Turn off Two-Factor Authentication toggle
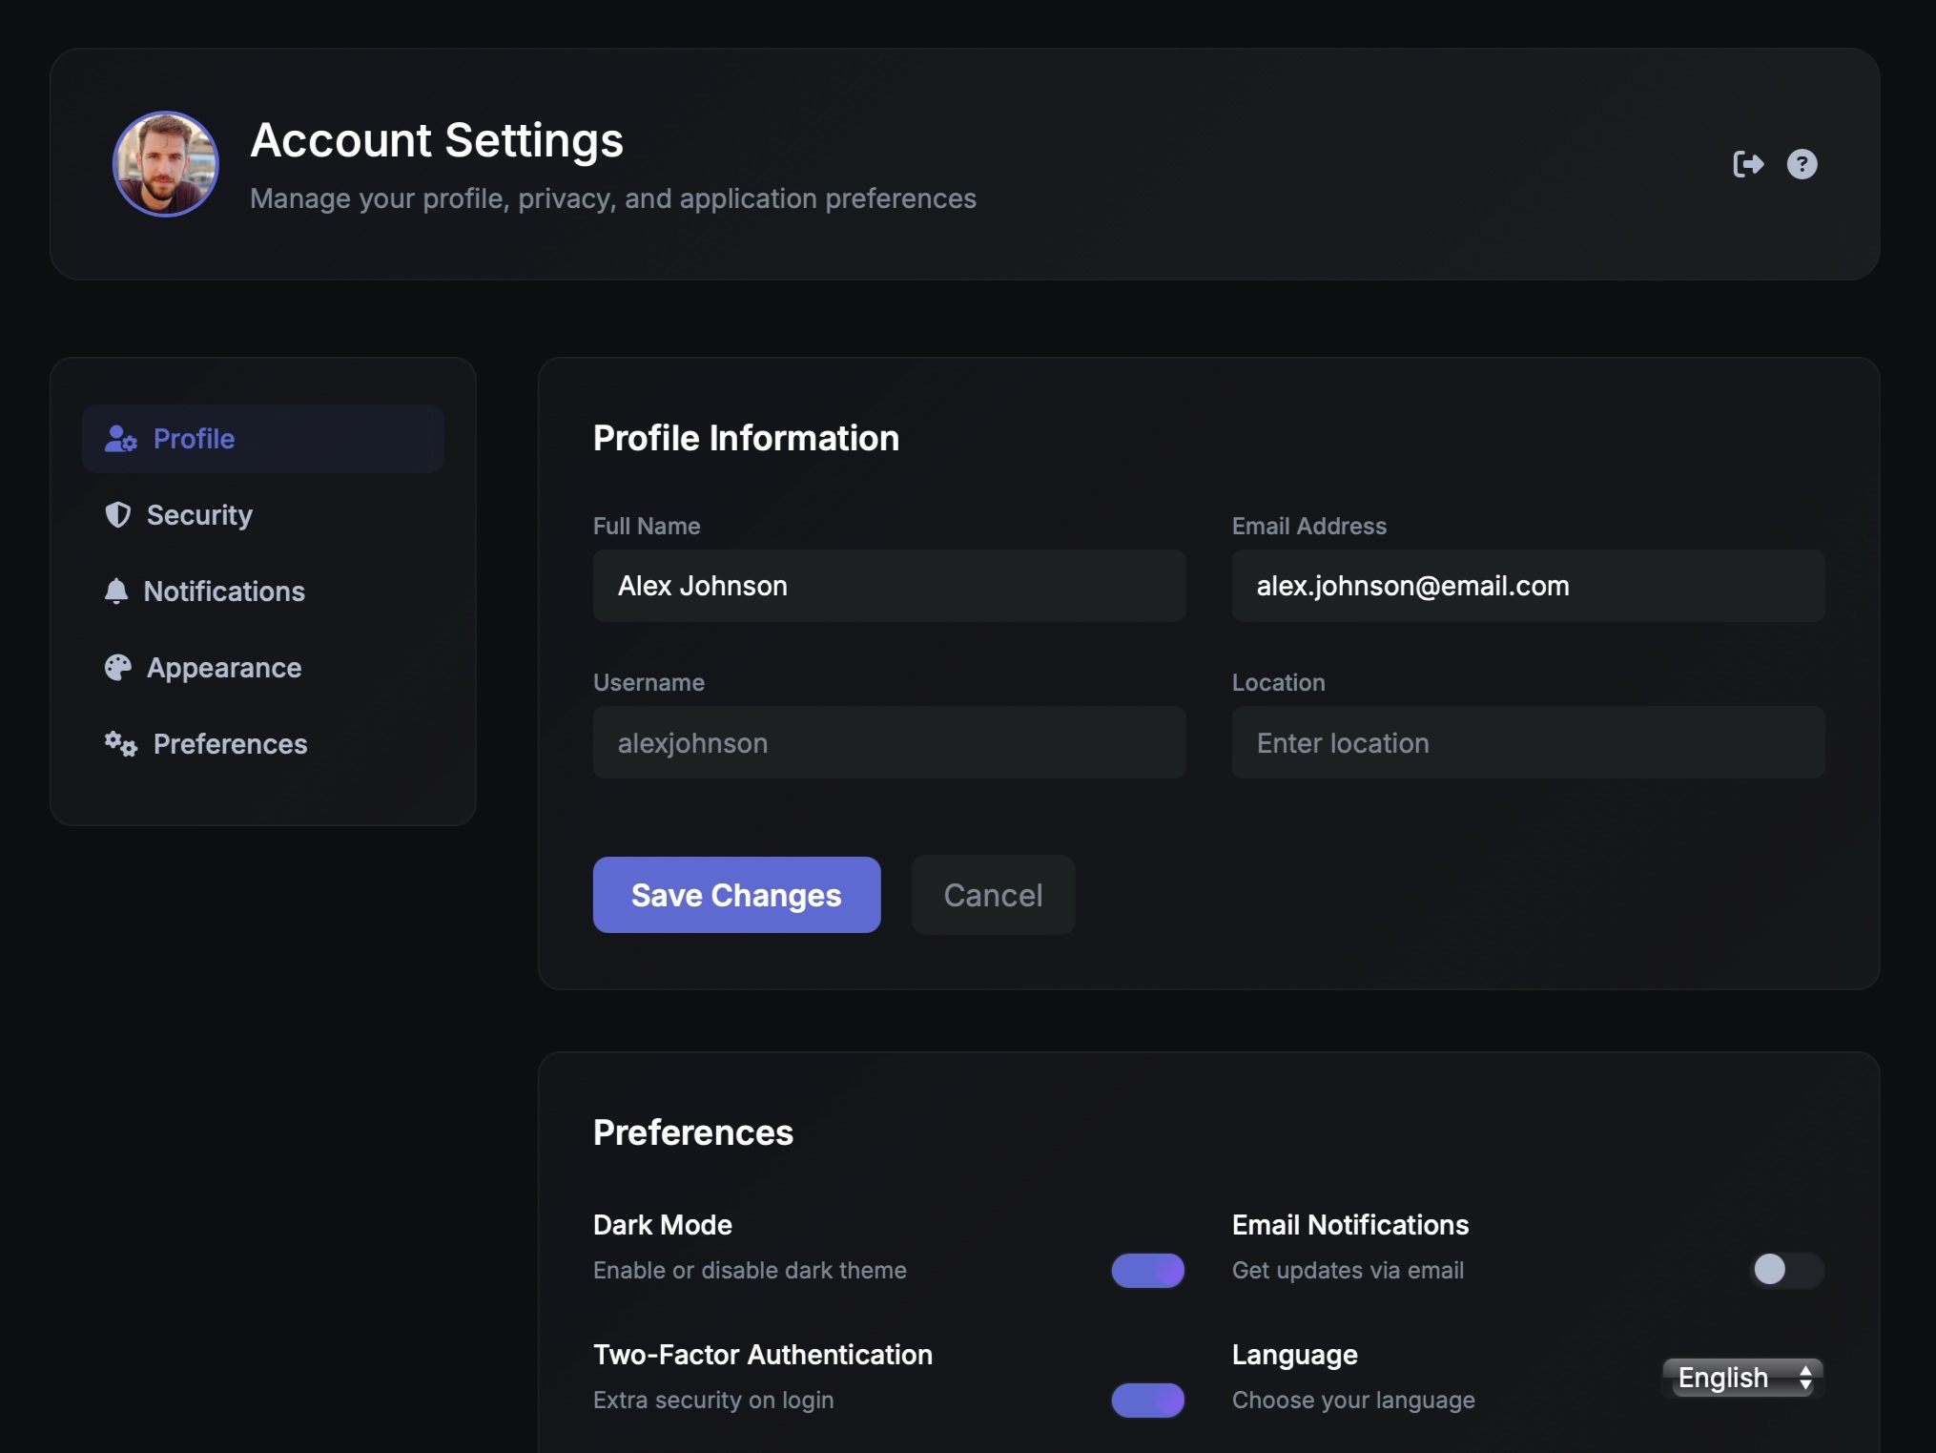Viewport: 1936px width, 1453px height. coord(1147,1400)
